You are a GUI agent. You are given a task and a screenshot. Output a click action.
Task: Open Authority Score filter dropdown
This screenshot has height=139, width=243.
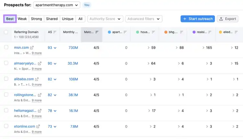[x=105, y=19]
